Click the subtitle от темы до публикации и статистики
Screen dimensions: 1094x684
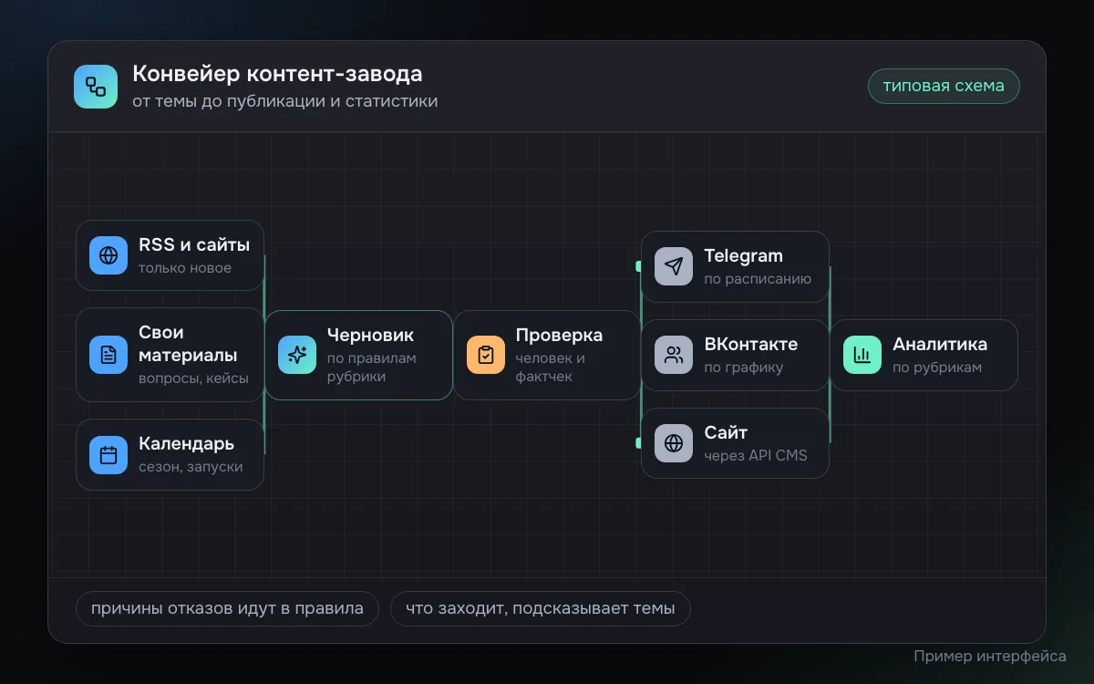[x=285, y=101]
